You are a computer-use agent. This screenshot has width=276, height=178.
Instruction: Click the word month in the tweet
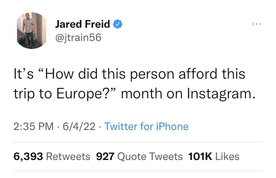coord(140,94)
